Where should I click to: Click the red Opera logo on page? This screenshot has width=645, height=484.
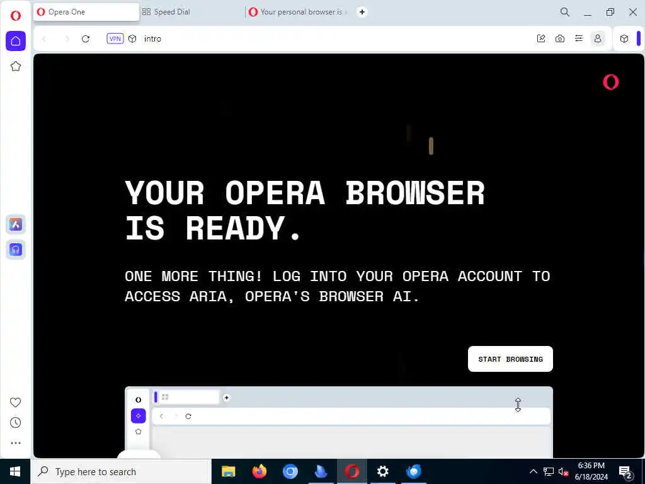pyautogui.click(x=611, y=82)
